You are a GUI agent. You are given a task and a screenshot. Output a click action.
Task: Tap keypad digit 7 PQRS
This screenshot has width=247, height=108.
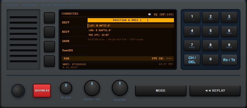(192, 46)
